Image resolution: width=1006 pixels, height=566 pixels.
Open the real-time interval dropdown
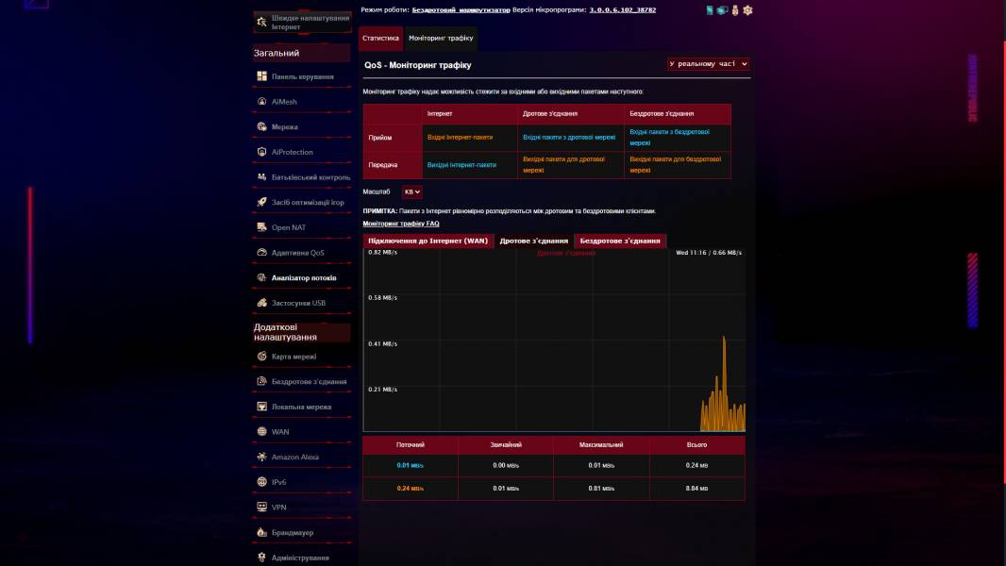click(x=706, y=64)
